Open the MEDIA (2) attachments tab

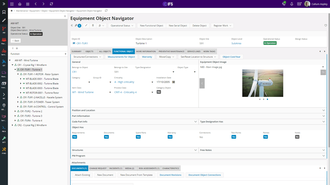click(130, 168)
